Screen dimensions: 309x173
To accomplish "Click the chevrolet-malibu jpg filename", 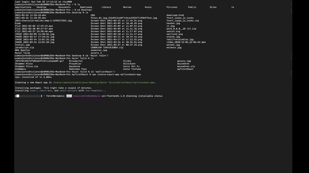I will click(x=43, y=21).
